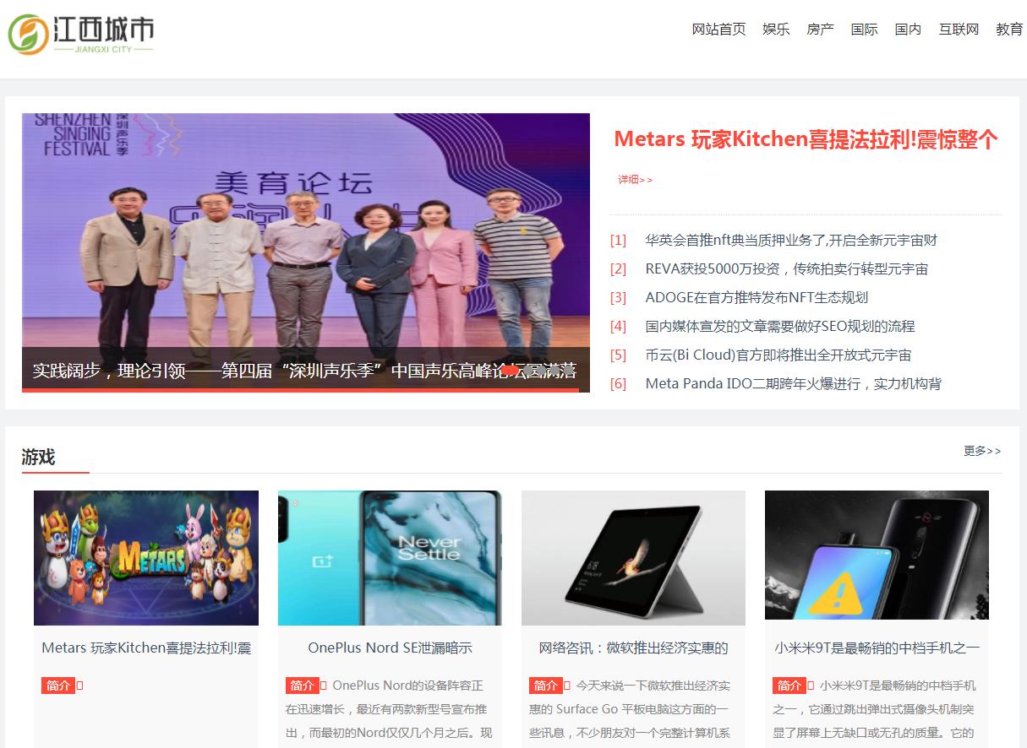Open the 房产 navigation item
Viewport: 1027px width, 748px height.
tap(820, 30)
